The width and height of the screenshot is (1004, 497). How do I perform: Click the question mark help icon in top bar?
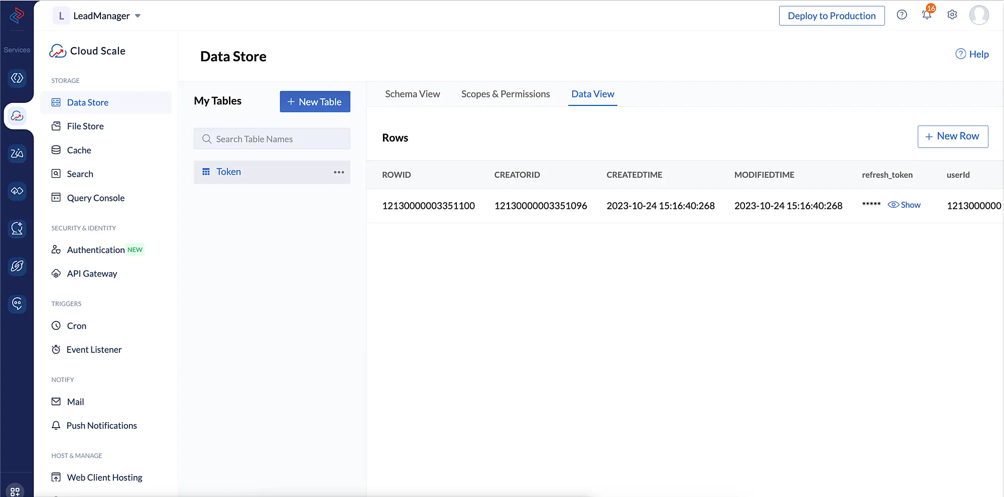pos(902,15)
